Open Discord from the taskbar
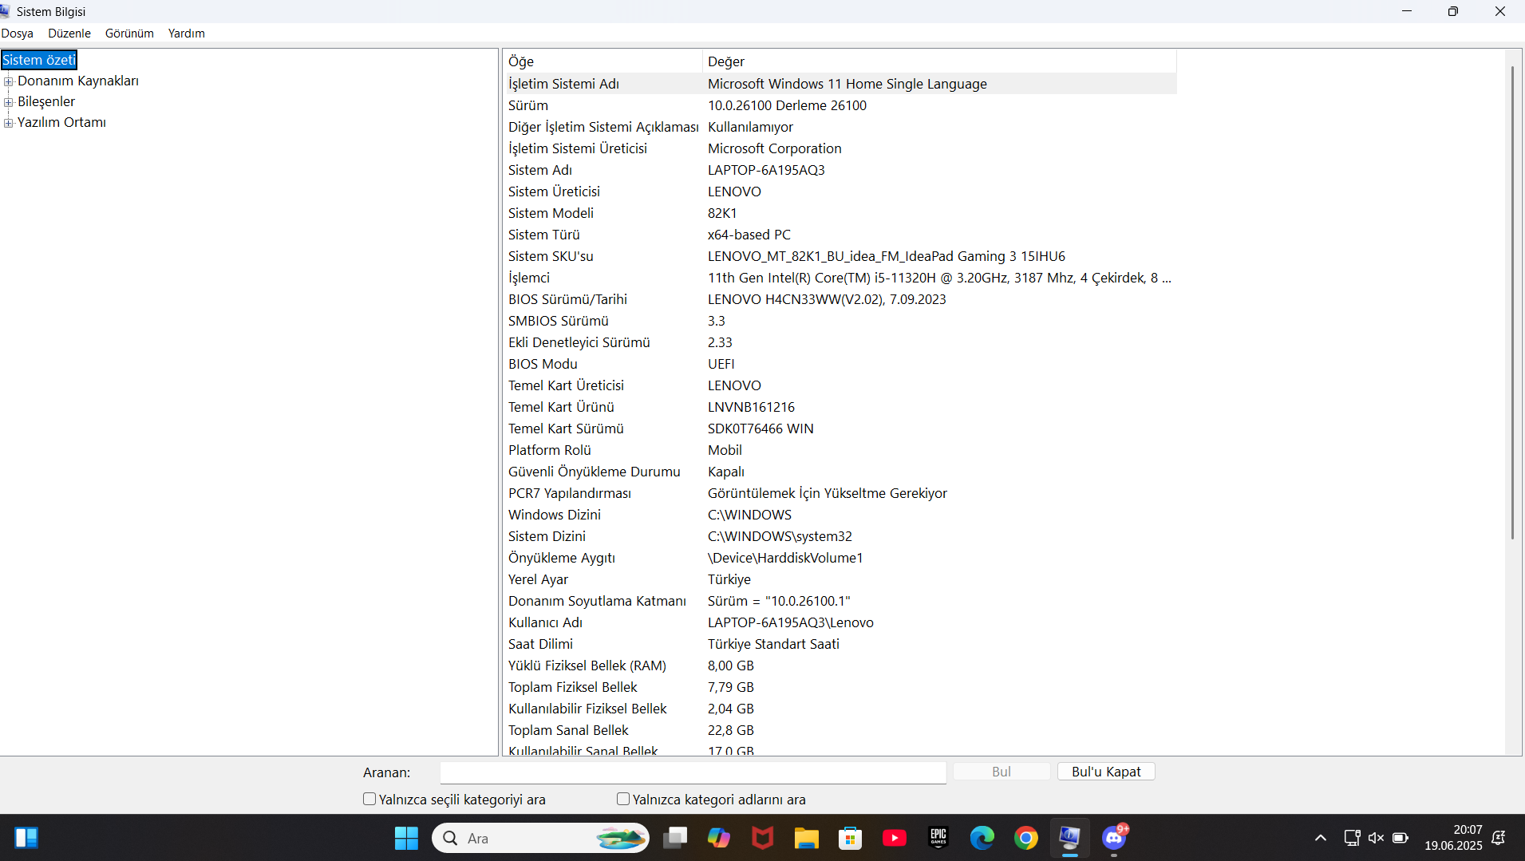The image size is (1525, 861). click(x=1114, y=838)
